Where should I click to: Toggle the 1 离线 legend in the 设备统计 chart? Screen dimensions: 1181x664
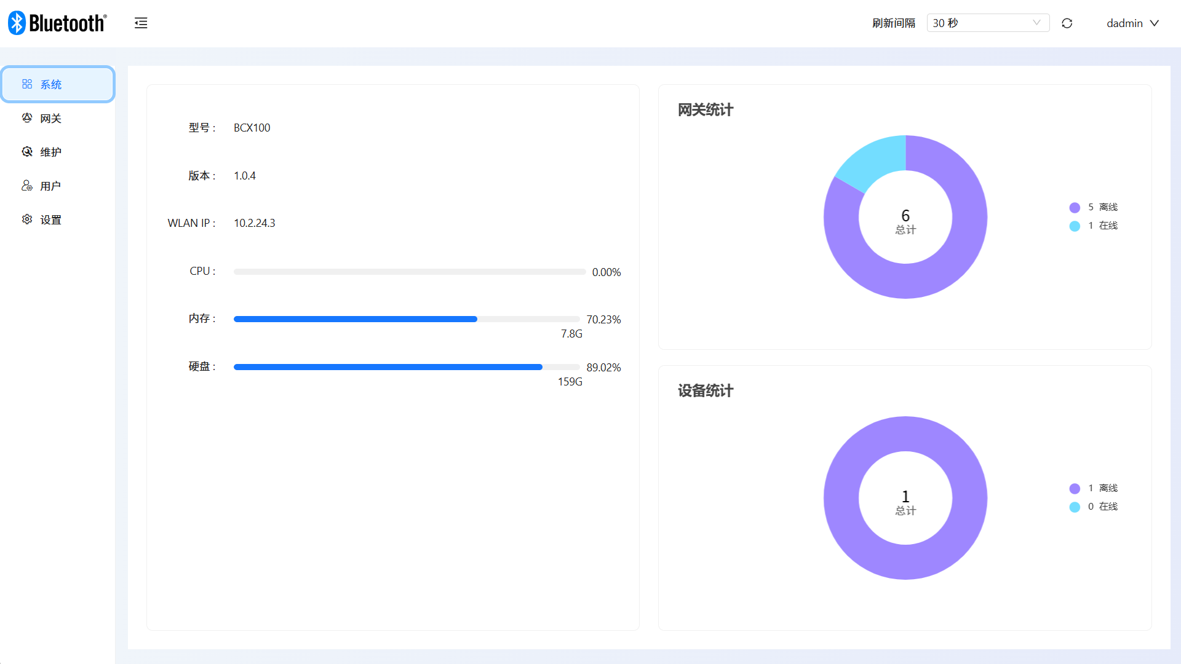(1094, 488)
